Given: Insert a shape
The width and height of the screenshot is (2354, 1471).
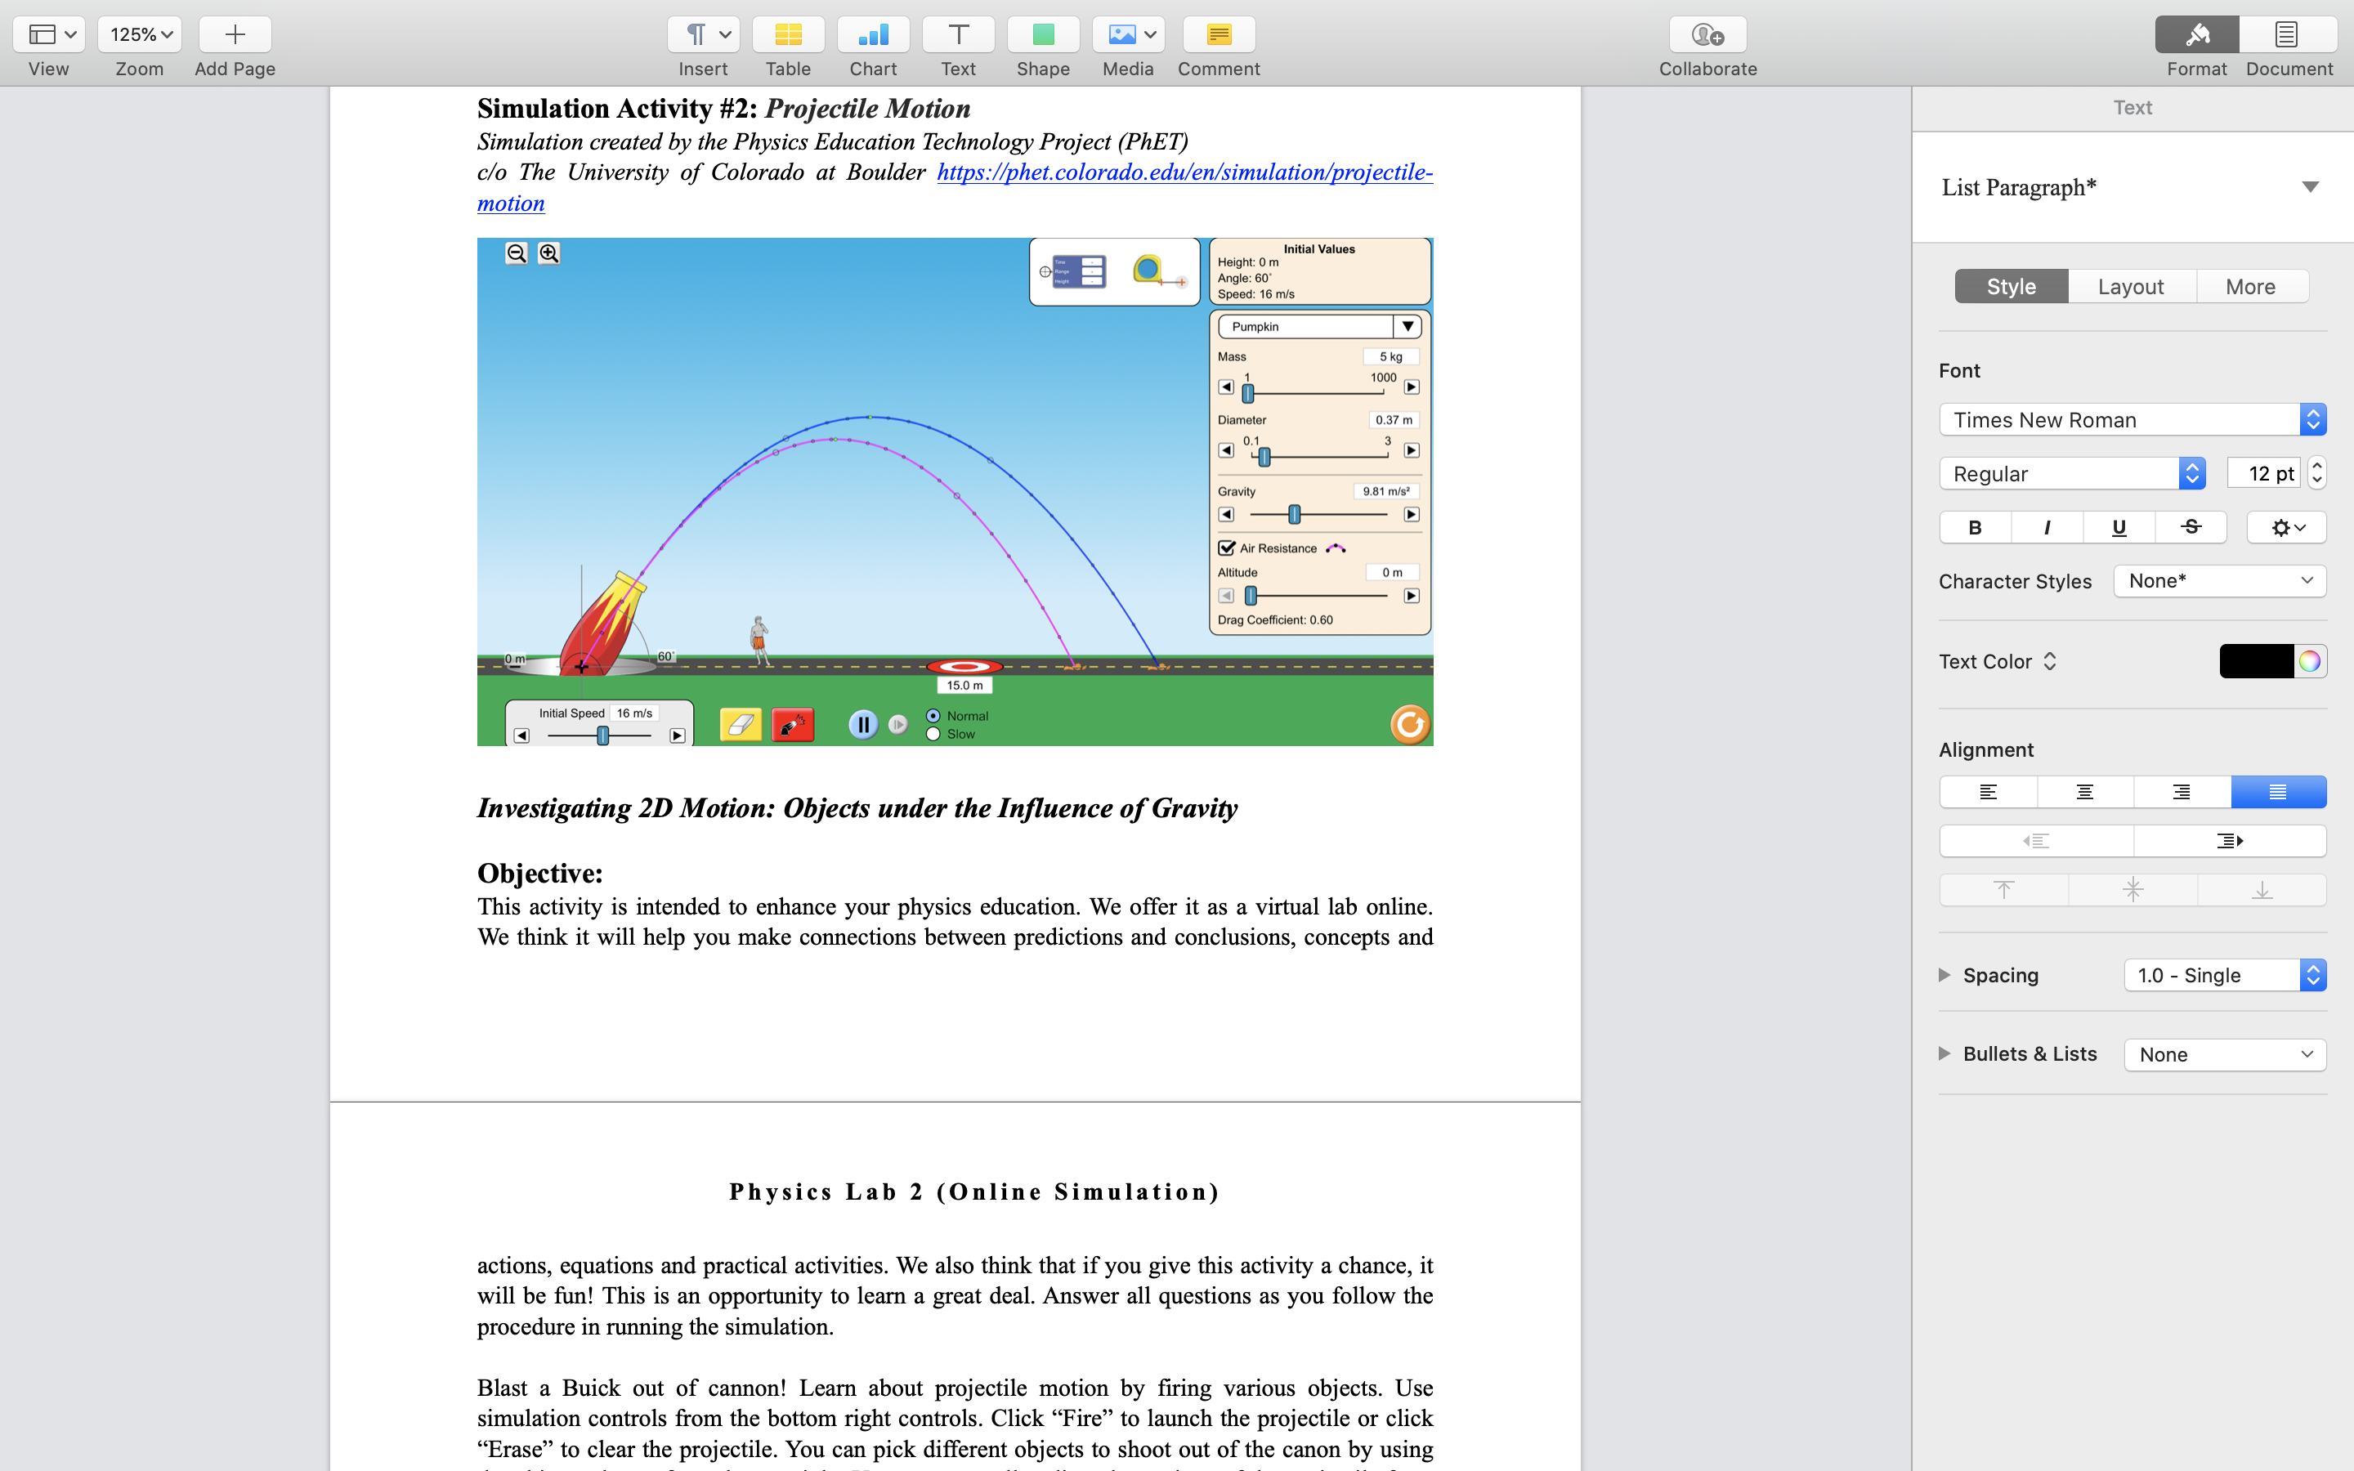Looking at the screenshot, I should pos(1043,34).
